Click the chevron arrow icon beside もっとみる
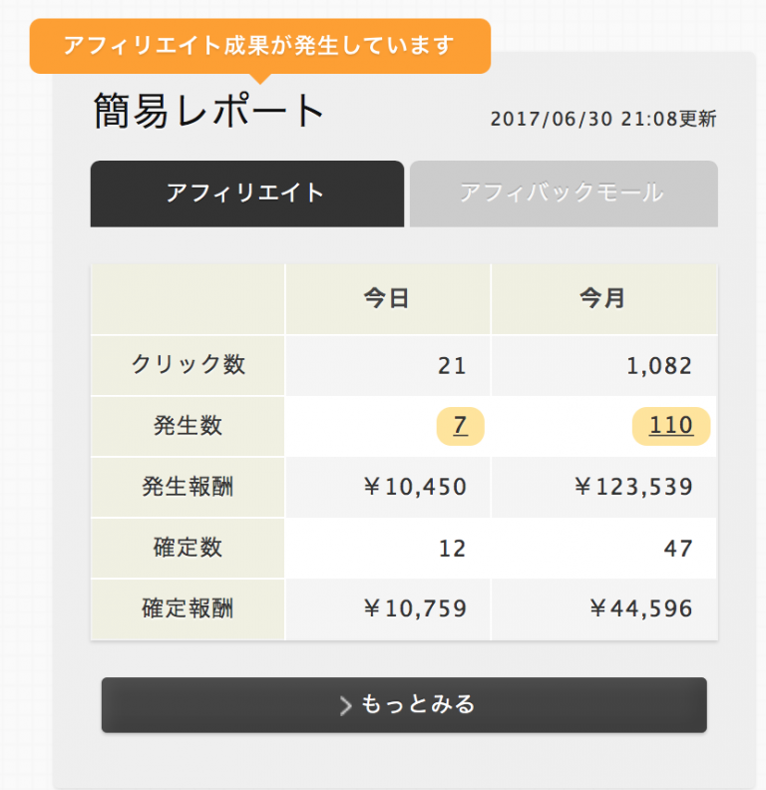Screen dimensions: 766x790 point(345,705)
